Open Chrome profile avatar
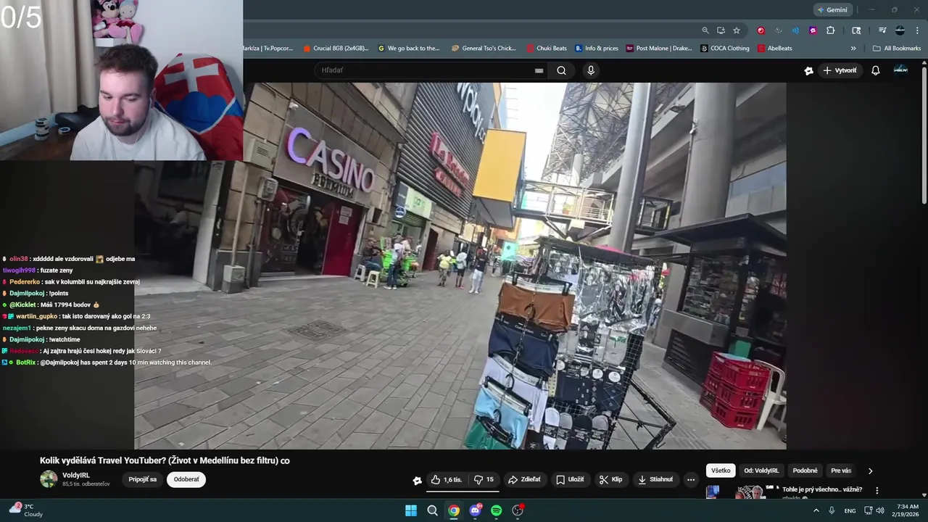 pos(900,30)
